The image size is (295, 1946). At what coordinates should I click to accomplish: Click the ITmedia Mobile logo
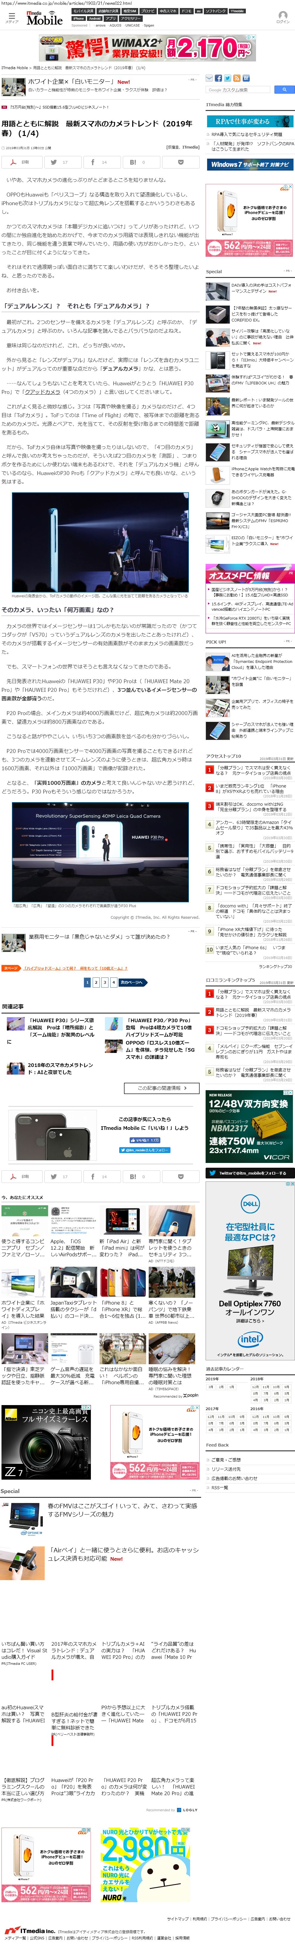44,19
